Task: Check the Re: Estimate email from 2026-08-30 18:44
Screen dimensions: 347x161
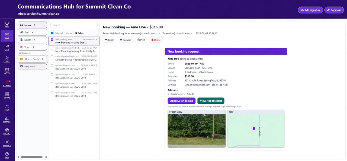Action: (x=52, y=93)
